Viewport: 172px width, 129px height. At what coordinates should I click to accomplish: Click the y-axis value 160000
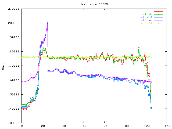click(14, 80)
